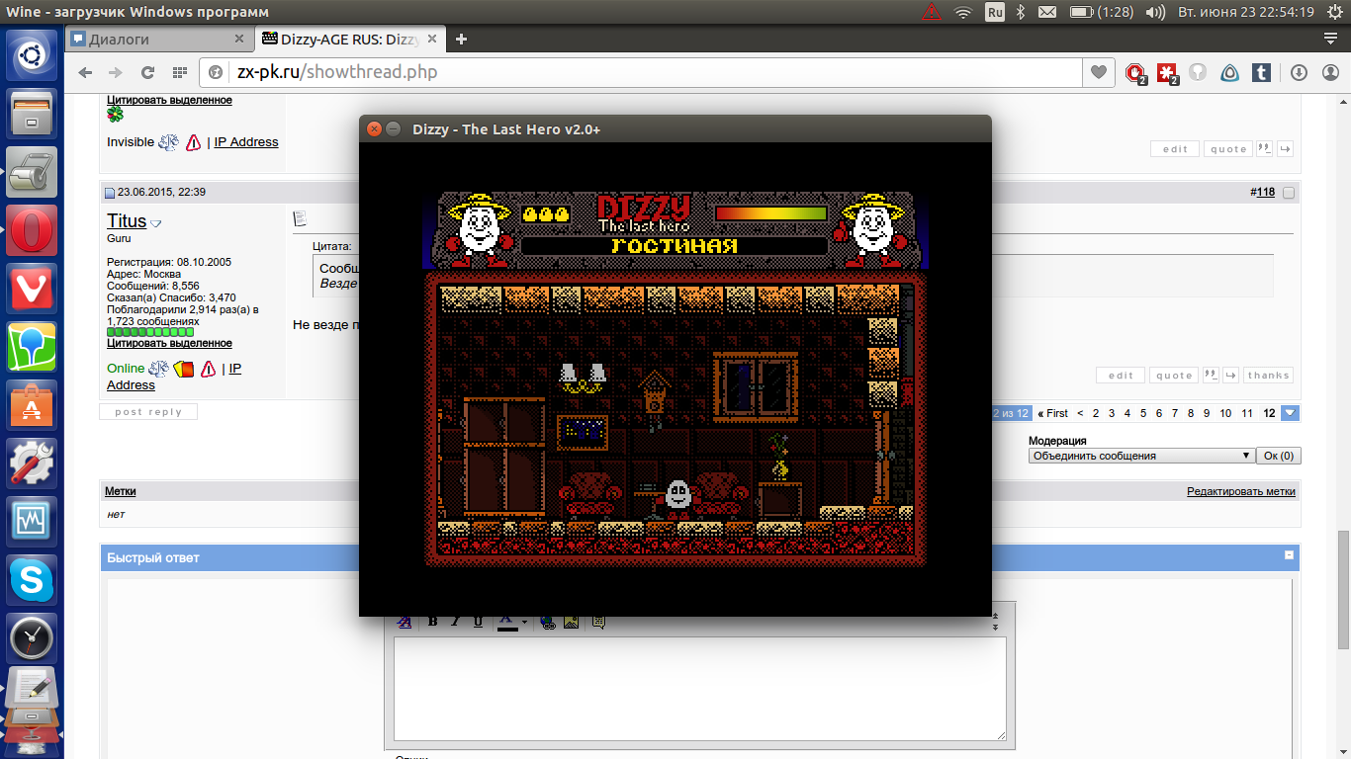
Task: Go to page 11 of the thread
Action: pyautogui.click(x=1247, y=413)
